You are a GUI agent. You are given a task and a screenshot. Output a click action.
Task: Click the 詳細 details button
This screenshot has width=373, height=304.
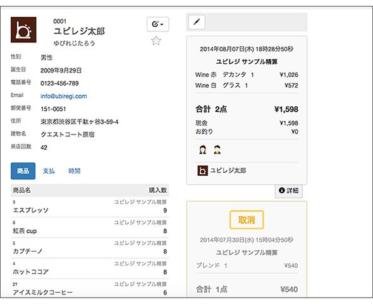tap(289, 190)
